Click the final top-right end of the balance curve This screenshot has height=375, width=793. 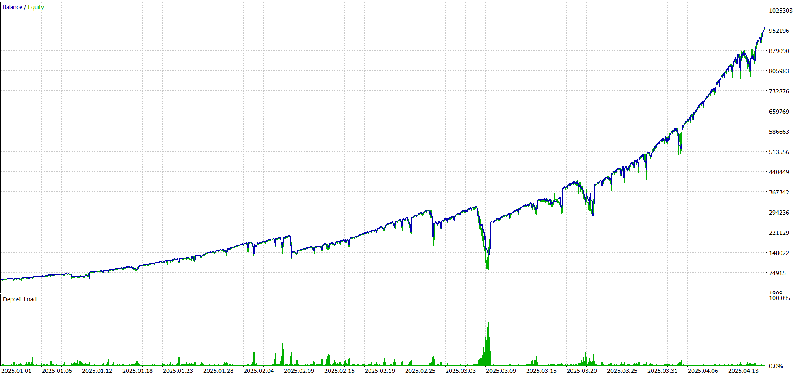click(764, 28)
